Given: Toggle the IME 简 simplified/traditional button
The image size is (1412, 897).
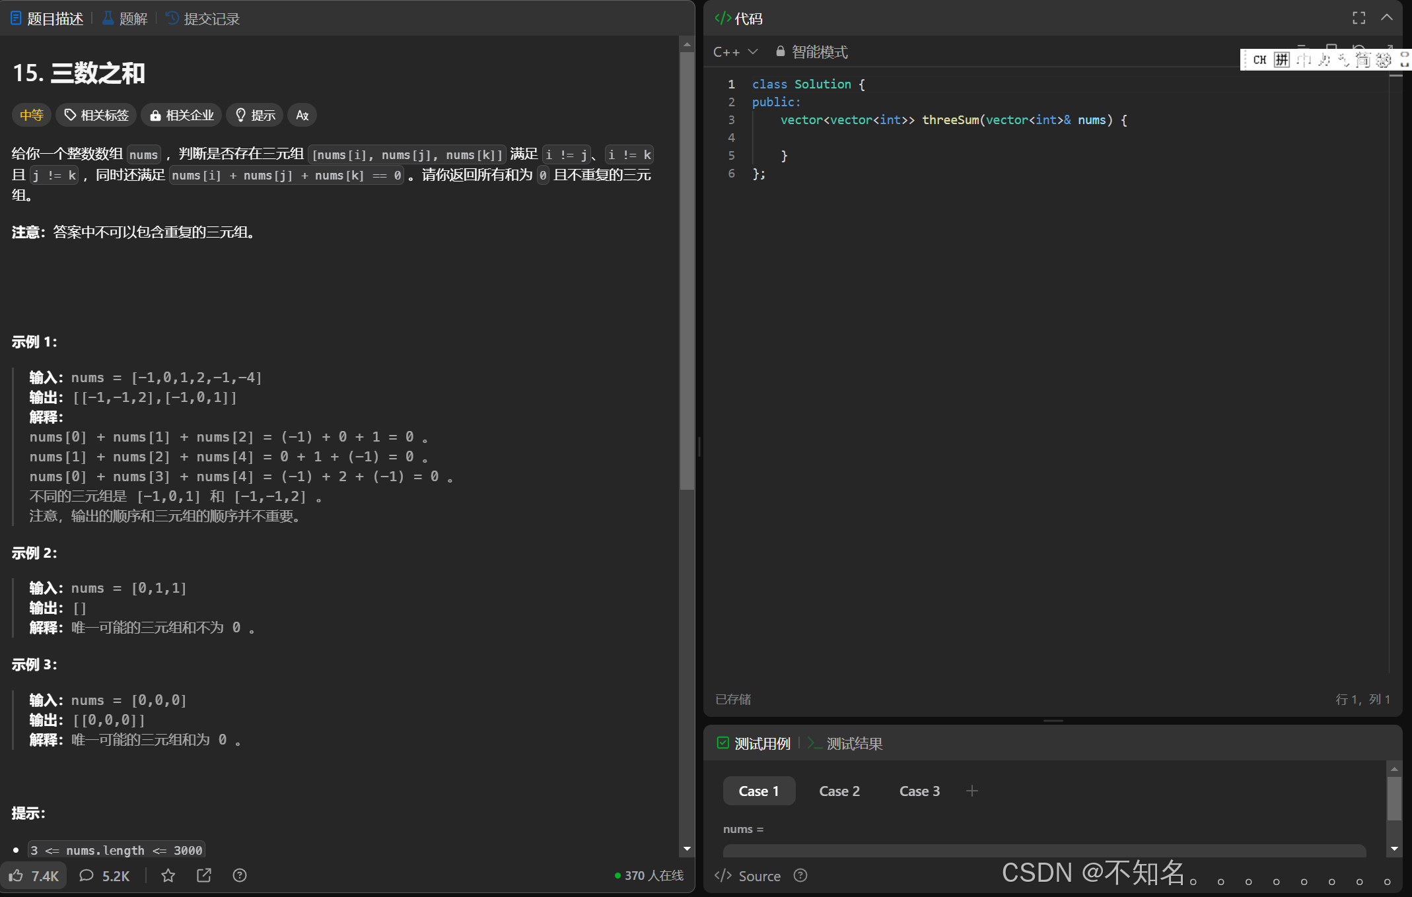Looking at the screenshot, I should click(1362, 60).
